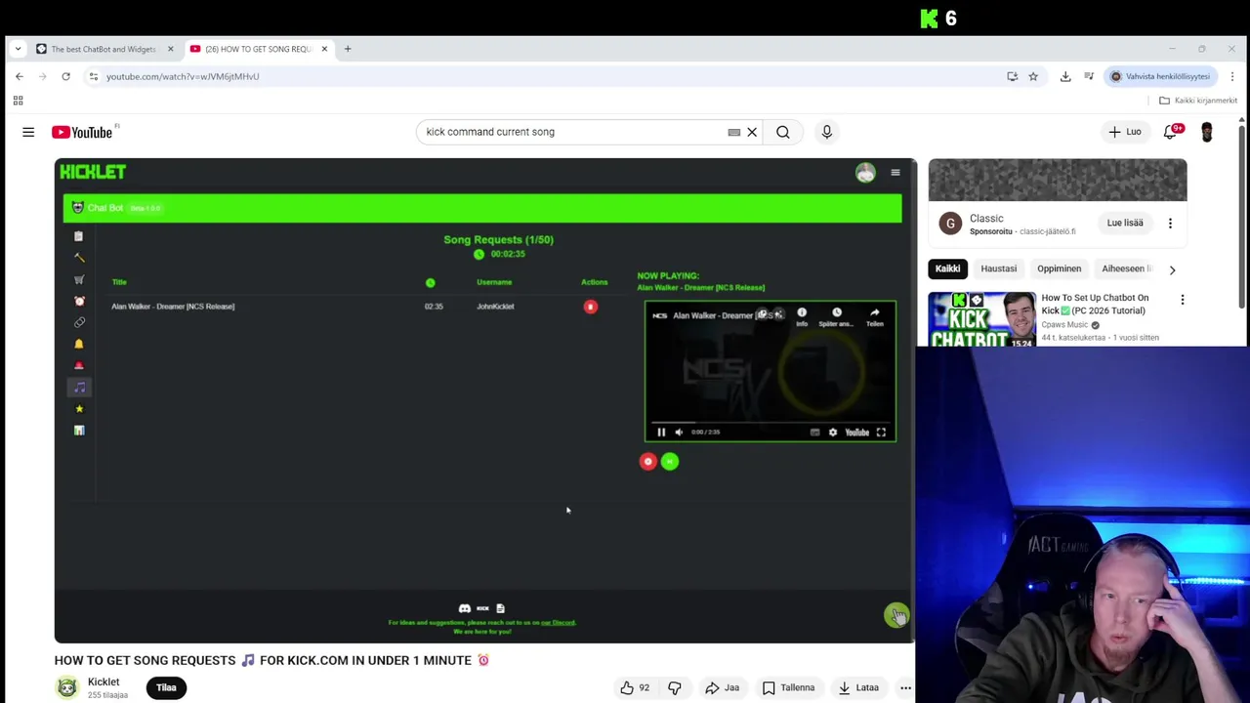Go back with browser back arrow
This screenshot has width=1250, height=703.
tap(19, 76)
